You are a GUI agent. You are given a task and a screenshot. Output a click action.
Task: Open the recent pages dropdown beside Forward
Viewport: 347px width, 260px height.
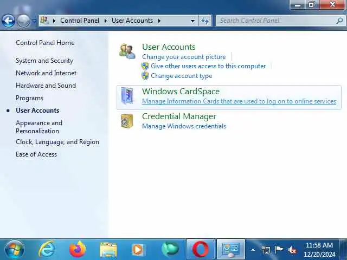point(34,21)
